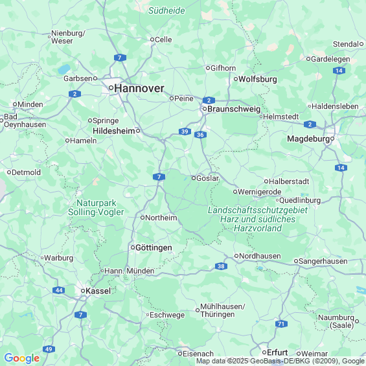Viewport: 366px width, 366px height.
Task: Click the A 44 shield near Kassel
Action: (58, 290)
